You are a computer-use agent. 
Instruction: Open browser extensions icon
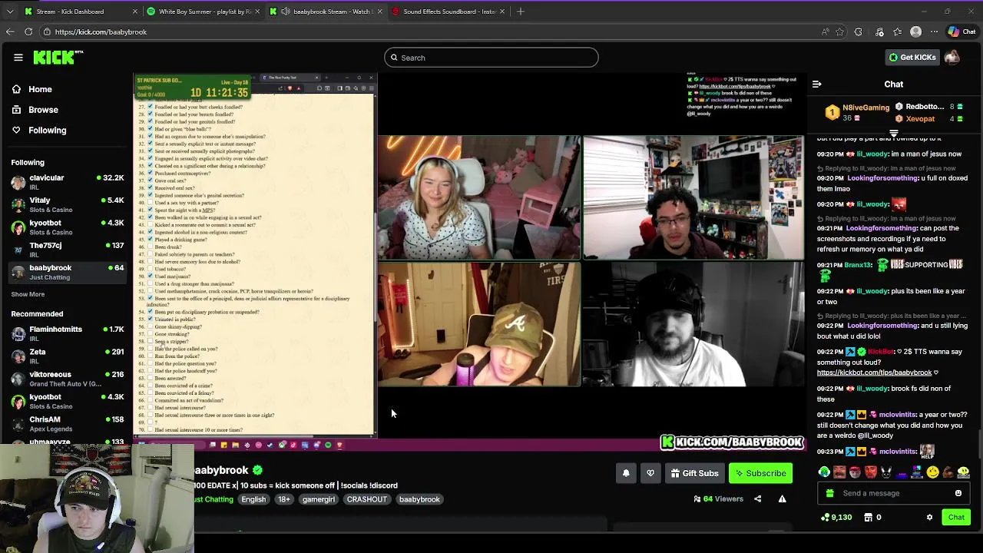pos(859,32)
